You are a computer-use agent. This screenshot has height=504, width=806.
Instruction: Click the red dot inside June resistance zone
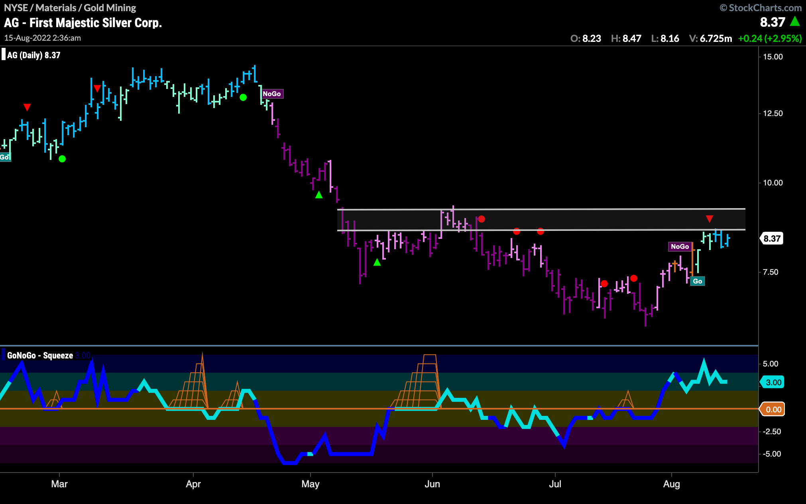coord(482,219)
